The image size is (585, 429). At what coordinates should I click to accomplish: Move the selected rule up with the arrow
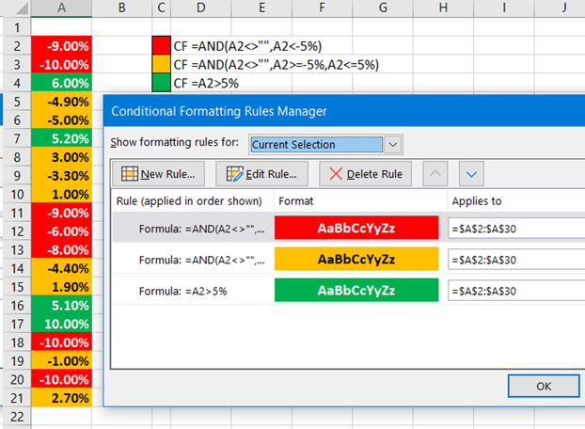(x=434, y=174)
